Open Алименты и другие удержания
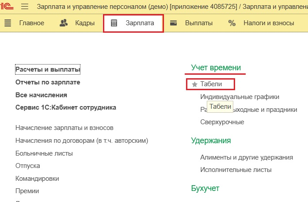This screenshot has height=202, width=308. pos(247,157)
